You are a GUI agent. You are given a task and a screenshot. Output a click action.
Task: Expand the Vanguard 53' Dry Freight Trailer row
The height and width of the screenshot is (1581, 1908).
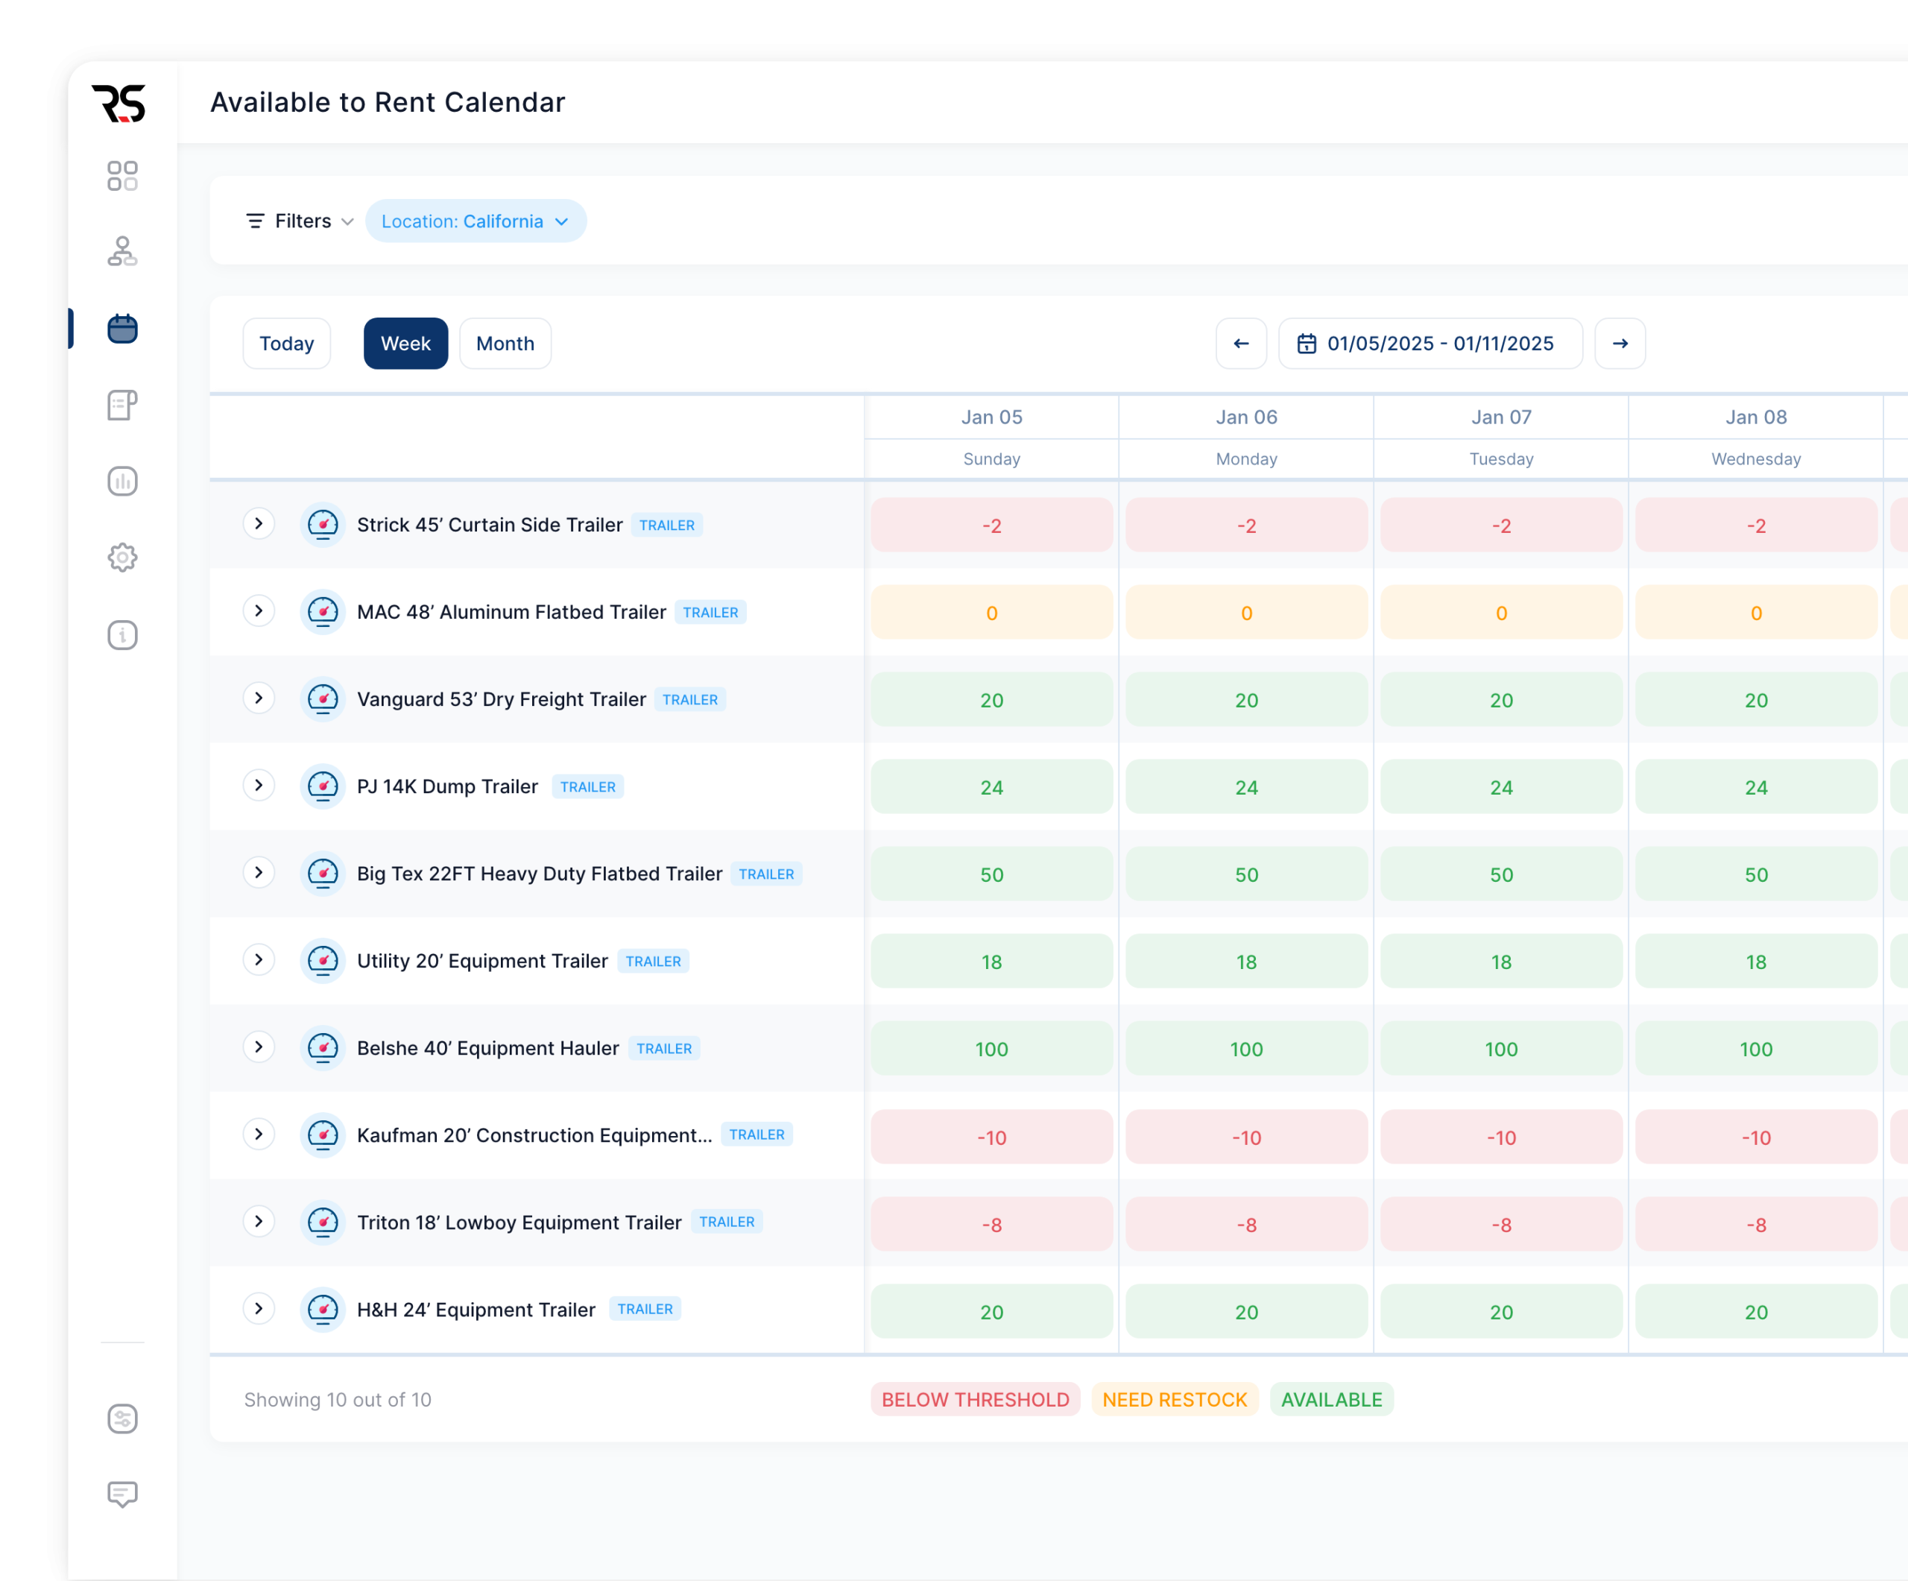[259, 698]
